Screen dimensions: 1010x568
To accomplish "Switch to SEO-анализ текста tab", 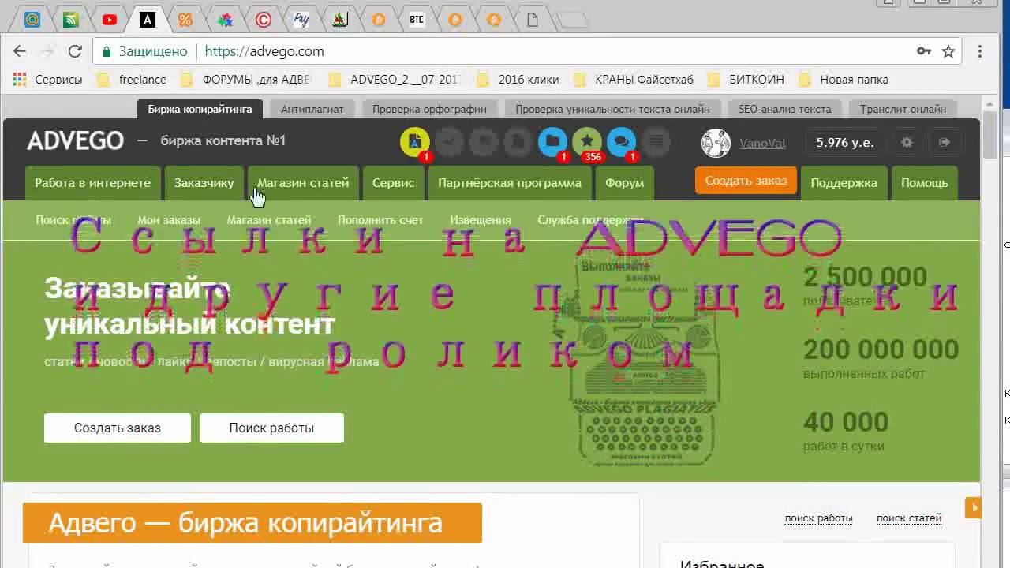I will (784, 109).
